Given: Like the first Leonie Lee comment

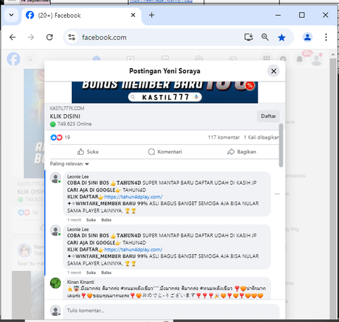Looking at the screenshot, I should [91, 220].
